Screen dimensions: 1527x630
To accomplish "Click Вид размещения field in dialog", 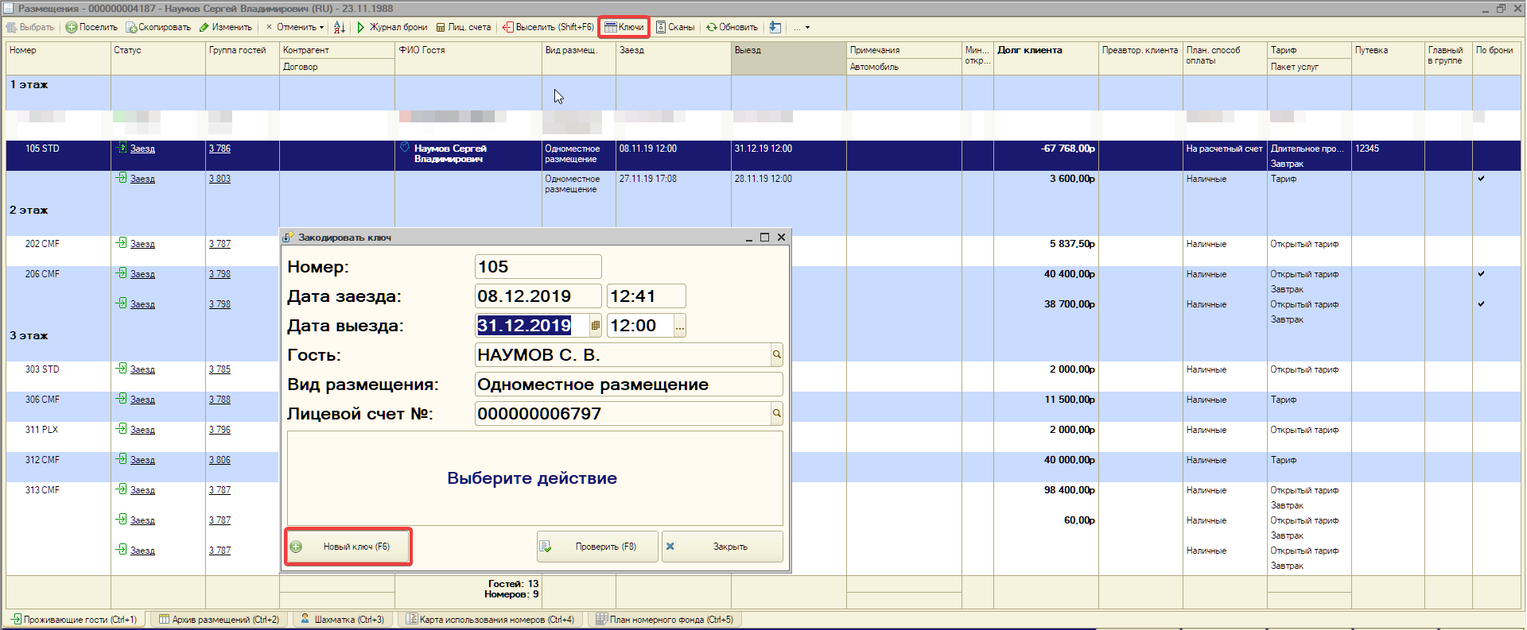I will coord(628,385).
